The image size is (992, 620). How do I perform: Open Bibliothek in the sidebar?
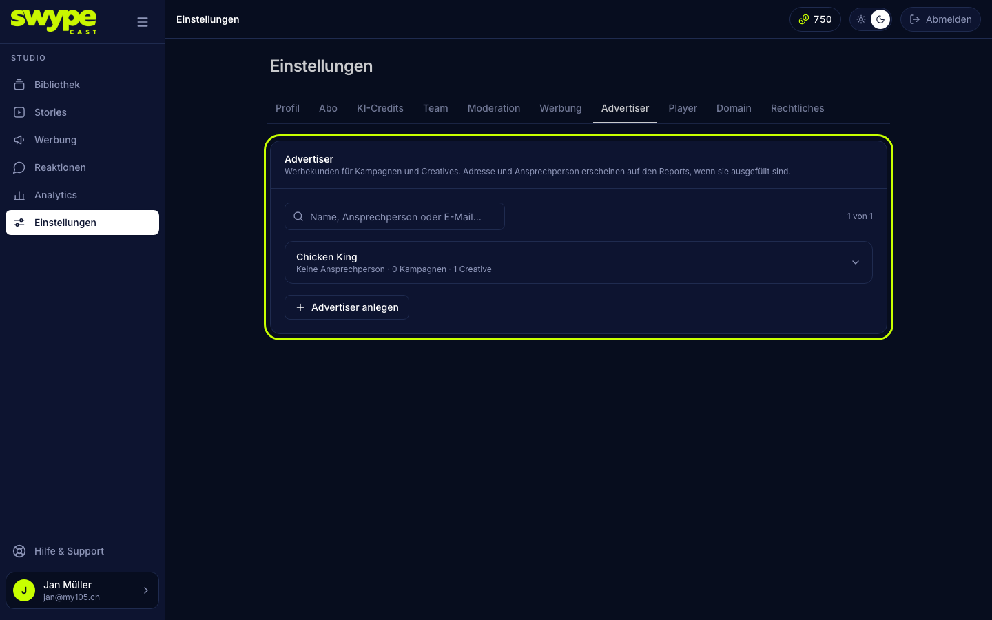point(82,85)
